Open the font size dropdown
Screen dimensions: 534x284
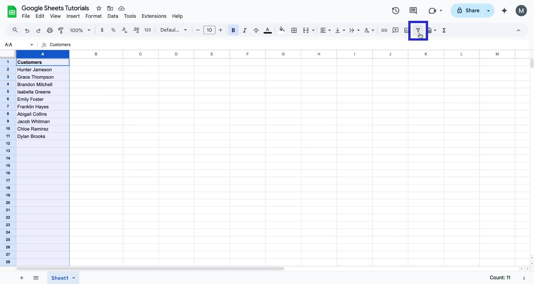click(209, 30)
